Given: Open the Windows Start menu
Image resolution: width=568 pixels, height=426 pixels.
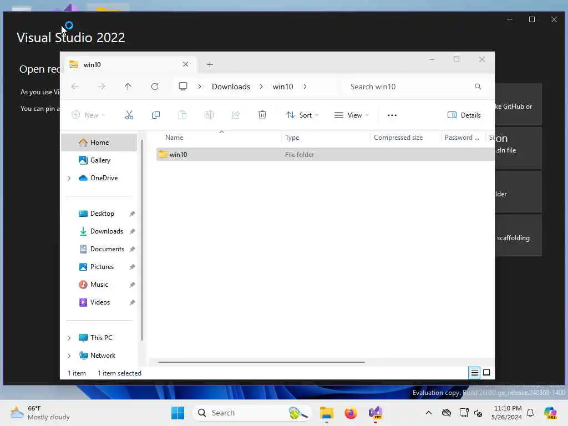Looking at the screenshot, I should click(177, 413).
